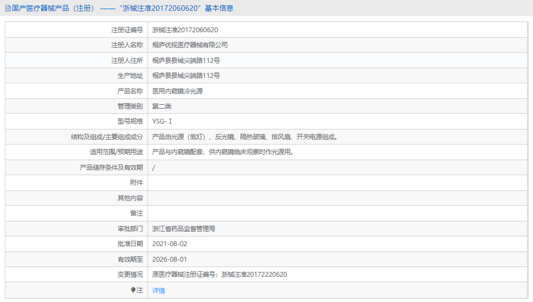The image size is (533, 302).
Task: Select the registration number 浙械注准20172060620 value
Action: click(x=185, y=30)
